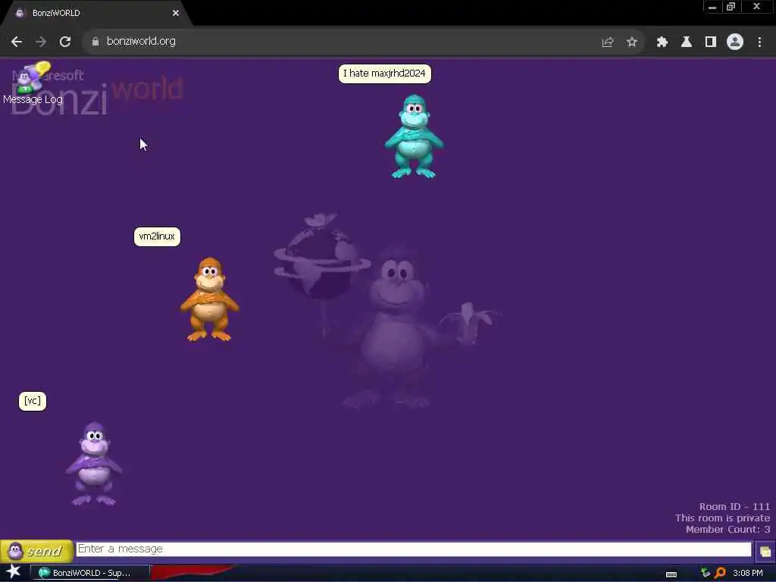Click the 3:08 PM taskbar clock
Viewport: 776px width, 582px height.
(747, 573)
